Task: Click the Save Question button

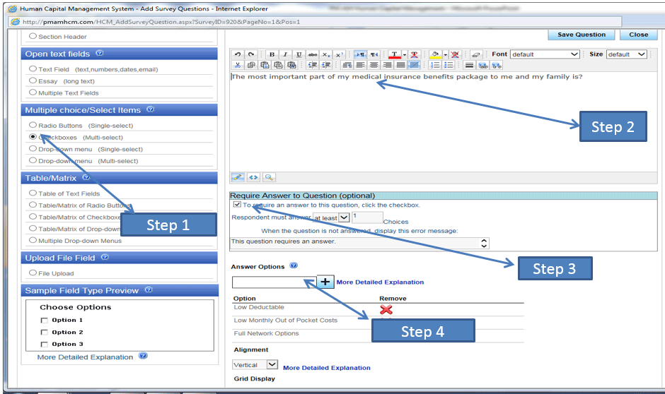Action: coord(582,35)
